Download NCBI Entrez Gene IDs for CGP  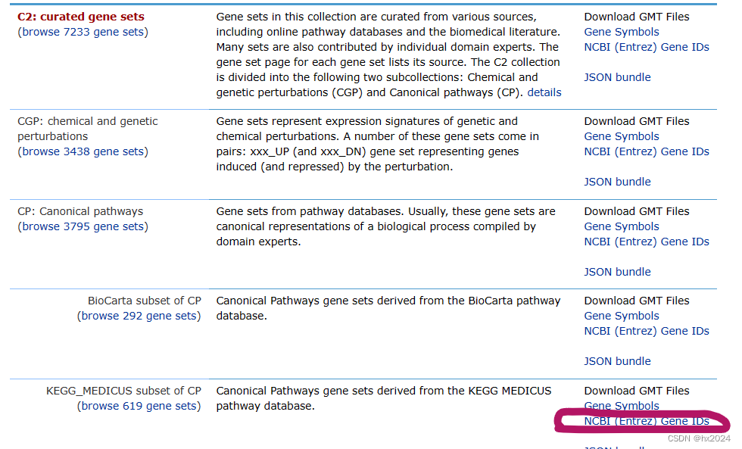click(x=647, y=151)
